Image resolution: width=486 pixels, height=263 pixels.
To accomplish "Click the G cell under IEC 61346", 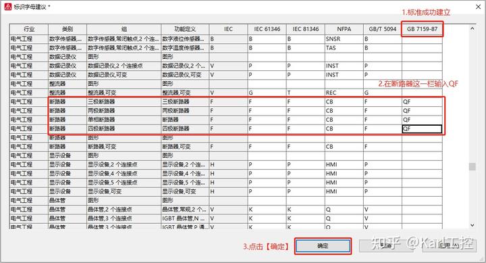I will [x=267, y=93].
